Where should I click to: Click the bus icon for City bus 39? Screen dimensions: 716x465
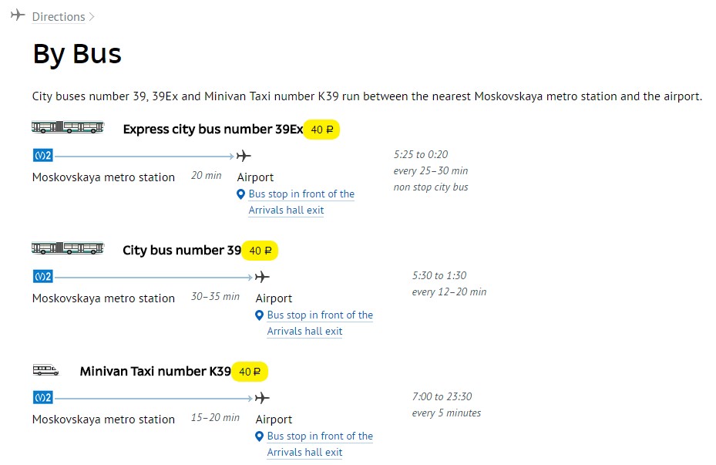[x=68, y=248]
